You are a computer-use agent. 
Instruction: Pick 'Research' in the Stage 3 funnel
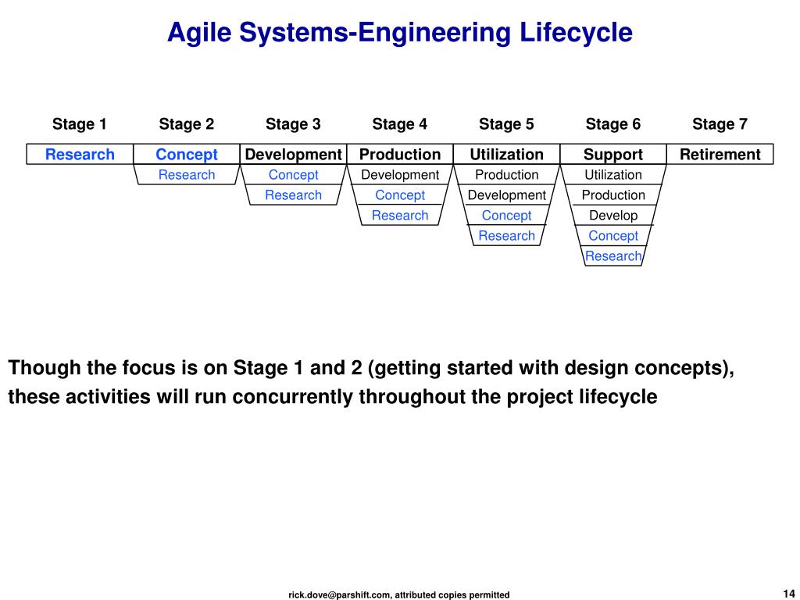(294, 195)
